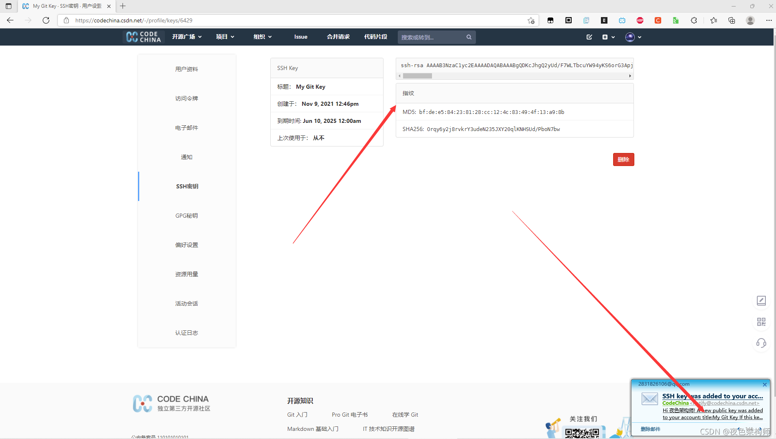The image size is (776, 439).
Task: Select 通知 in the sidebar
Action: (x=187, y=157)
